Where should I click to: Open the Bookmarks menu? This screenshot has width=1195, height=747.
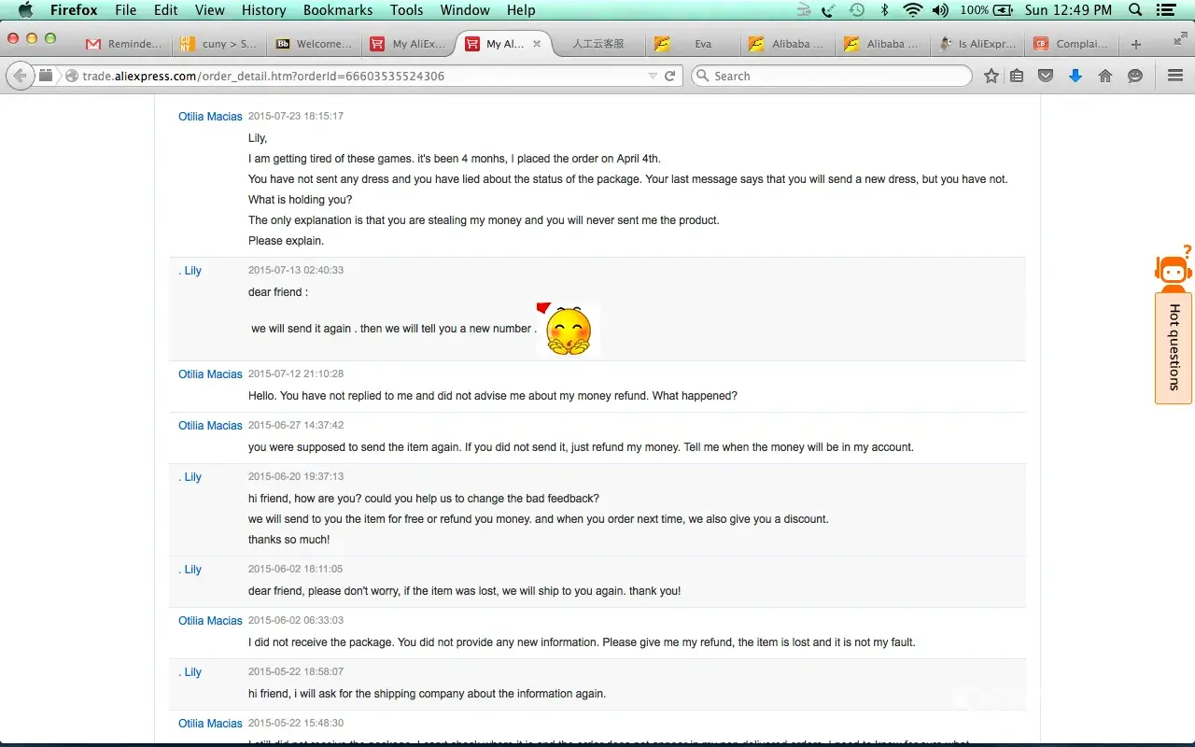coord(337,10)
